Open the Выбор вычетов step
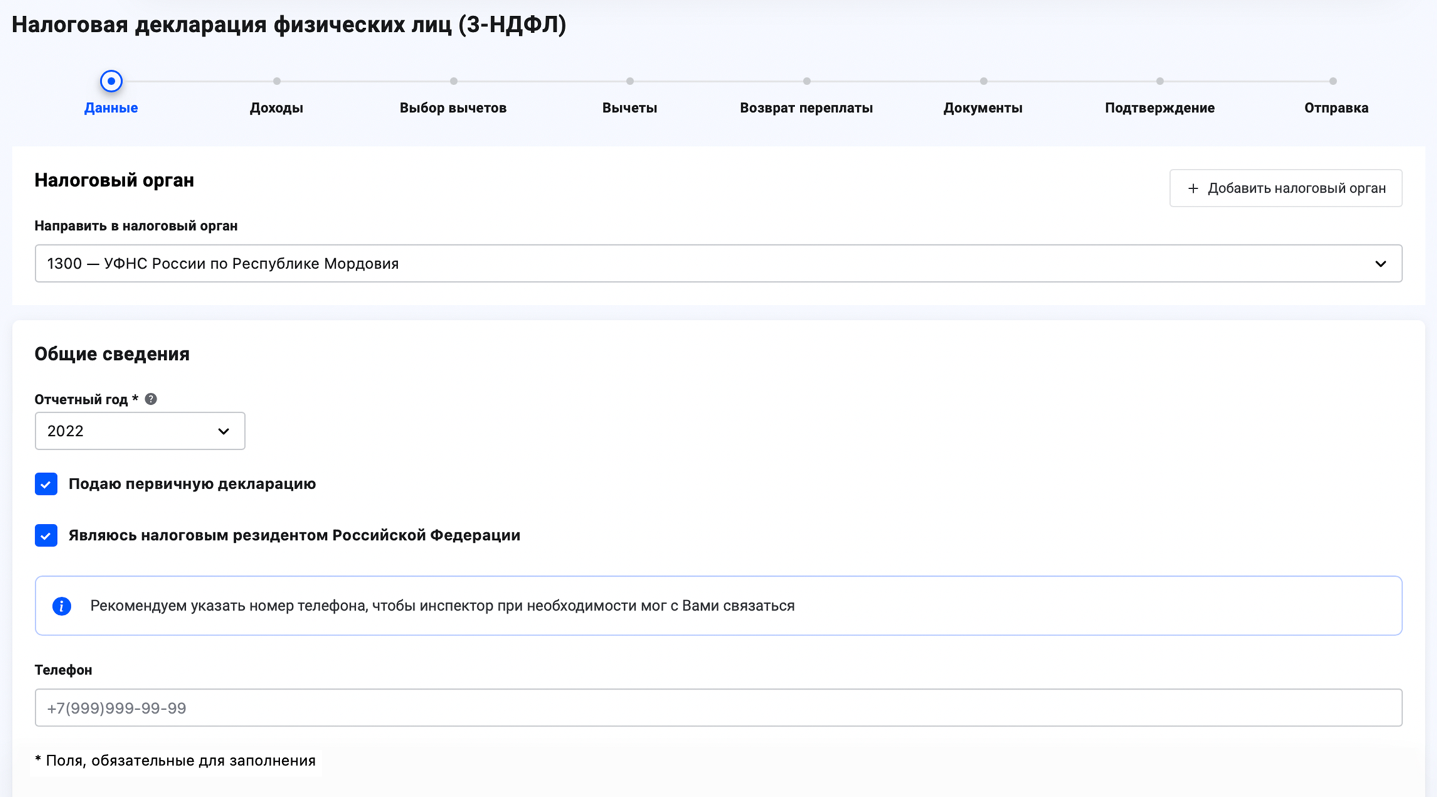 tap(453, 108)
